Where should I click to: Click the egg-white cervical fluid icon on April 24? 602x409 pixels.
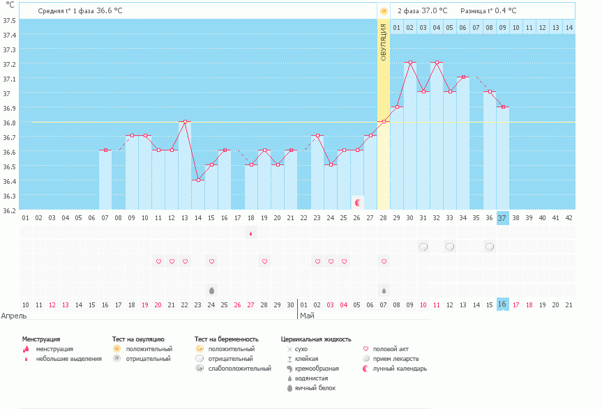211,290
